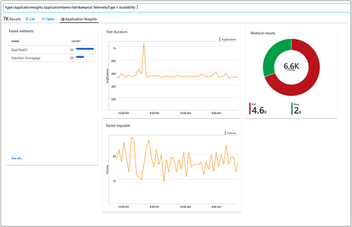This screenshot has width=352, height=227.
Task: Click the List tab icon
Action: pos(27,19)
